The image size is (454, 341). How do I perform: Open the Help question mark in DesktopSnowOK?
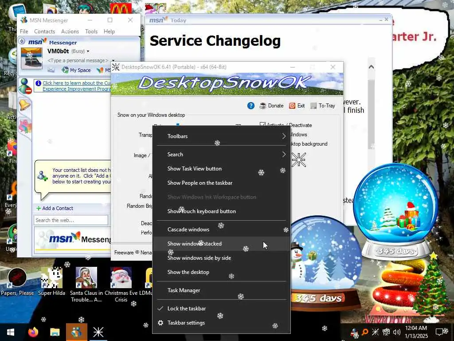tap(251, 106)
